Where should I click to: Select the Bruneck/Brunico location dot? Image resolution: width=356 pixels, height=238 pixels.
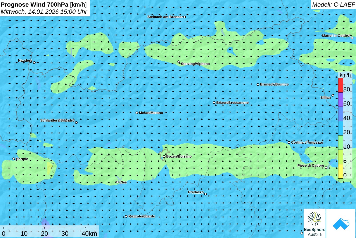258,84
